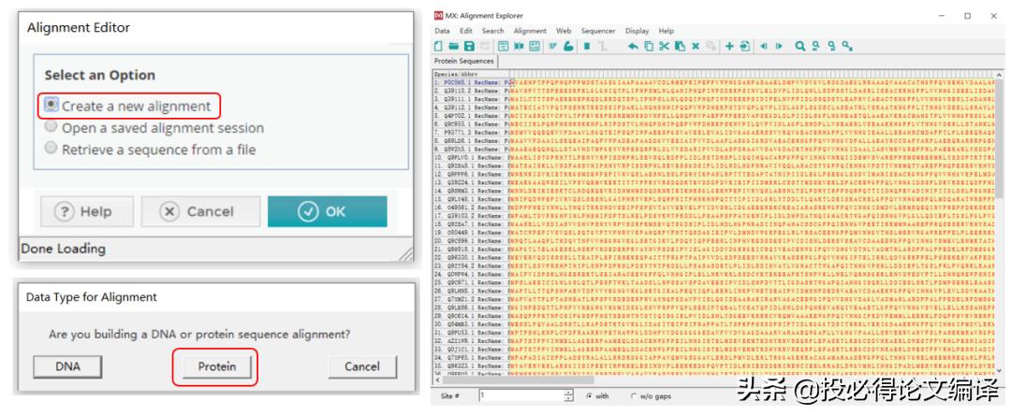The height and width of the screenshot is (415, 1011).
Task: Click the undo arrow toolbar icon
Action: click(x=633, y=46)
